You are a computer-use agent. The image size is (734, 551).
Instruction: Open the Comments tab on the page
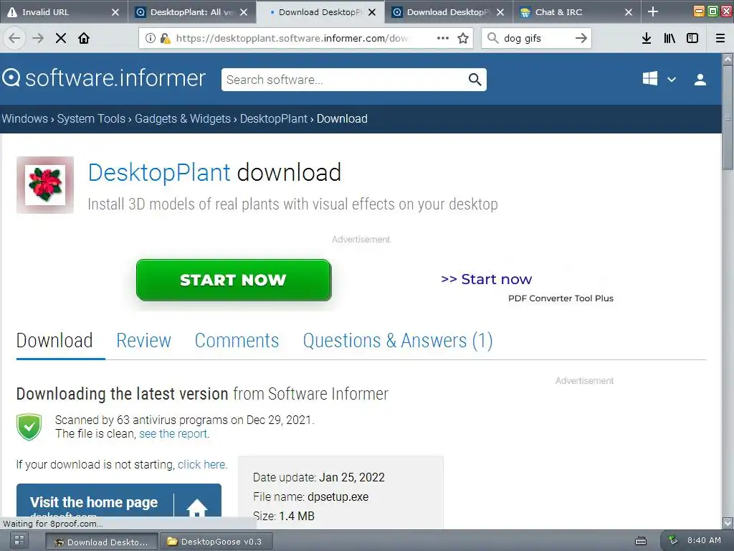[237, 341]
